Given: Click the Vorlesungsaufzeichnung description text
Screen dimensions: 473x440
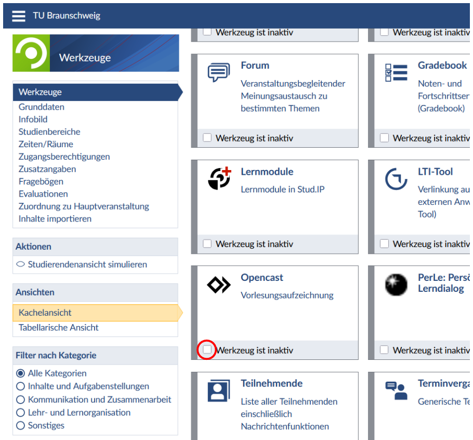Looking at the screenshot, I should coord(287,295).
